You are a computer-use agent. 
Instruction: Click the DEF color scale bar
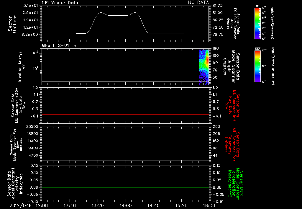pos(257,66)
